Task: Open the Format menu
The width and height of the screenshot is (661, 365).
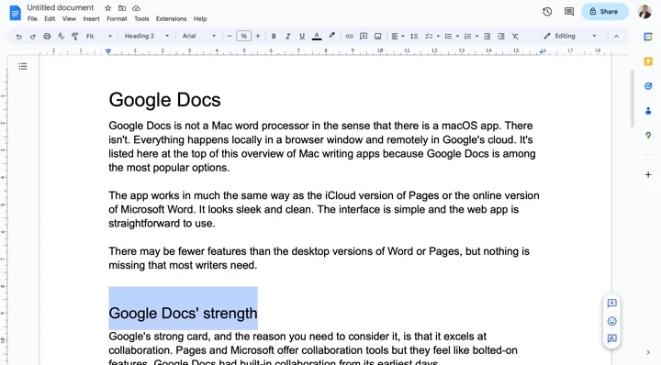Action: tap(117, 19)
